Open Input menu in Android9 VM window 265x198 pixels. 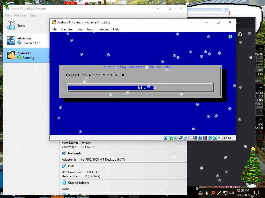(x=91, y=29)
